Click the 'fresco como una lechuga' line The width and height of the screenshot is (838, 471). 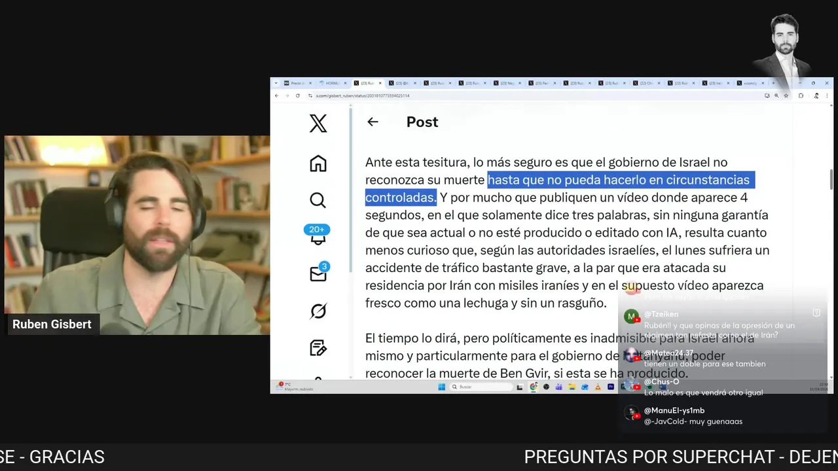coord(486,303)
